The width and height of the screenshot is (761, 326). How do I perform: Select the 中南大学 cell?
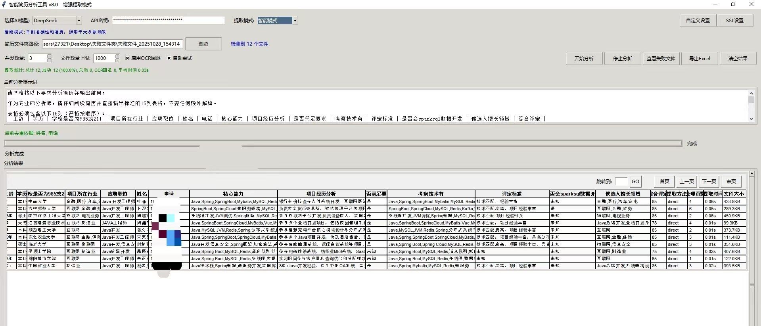[x=46, y=201]
